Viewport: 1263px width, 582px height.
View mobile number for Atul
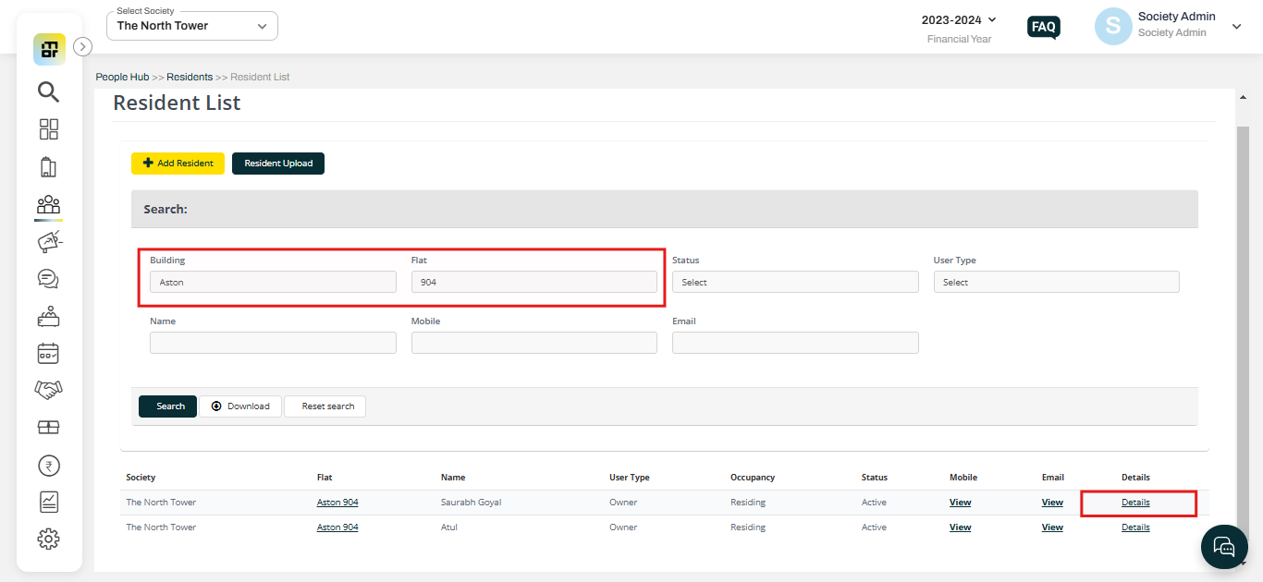[961, 527]
